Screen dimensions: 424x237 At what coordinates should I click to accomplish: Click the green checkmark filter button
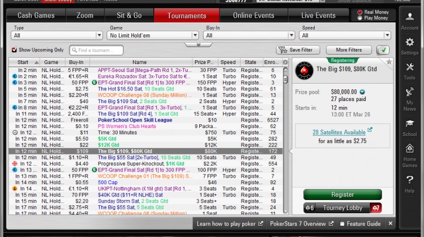pos(383,50)
